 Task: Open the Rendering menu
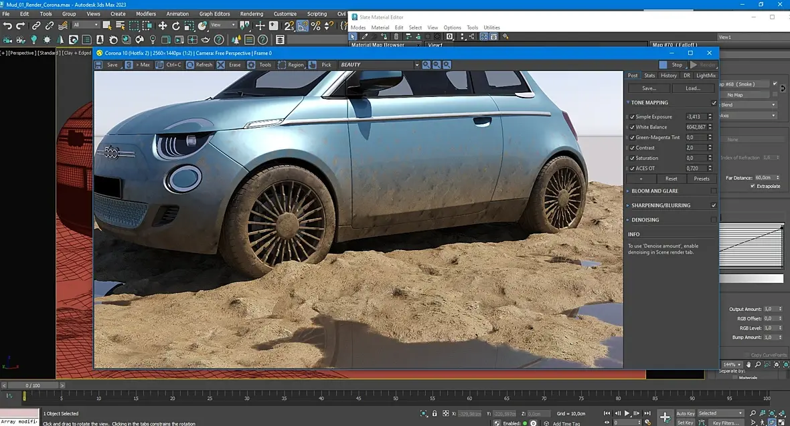click(x=252, y=13)
